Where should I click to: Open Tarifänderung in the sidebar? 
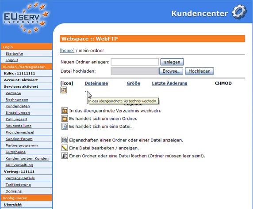click(18, 185)
